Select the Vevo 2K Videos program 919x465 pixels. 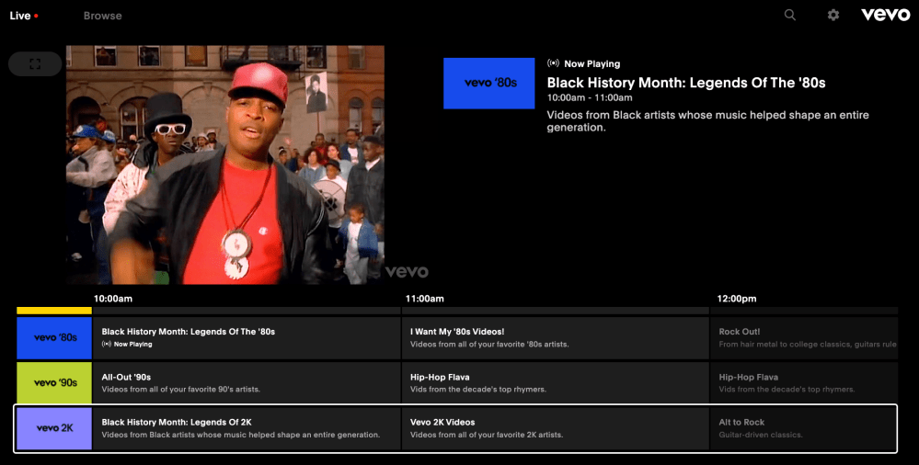(555, 427)
